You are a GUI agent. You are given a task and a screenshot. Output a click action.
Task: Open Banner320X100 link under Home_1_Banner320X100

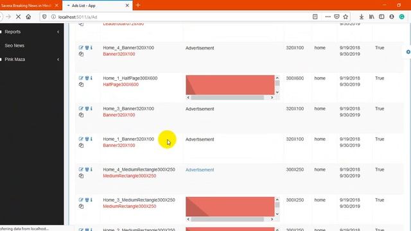point(119,146)
